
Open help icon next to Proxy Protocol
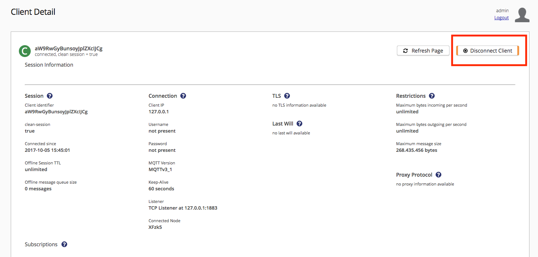(x=438, y=175)
